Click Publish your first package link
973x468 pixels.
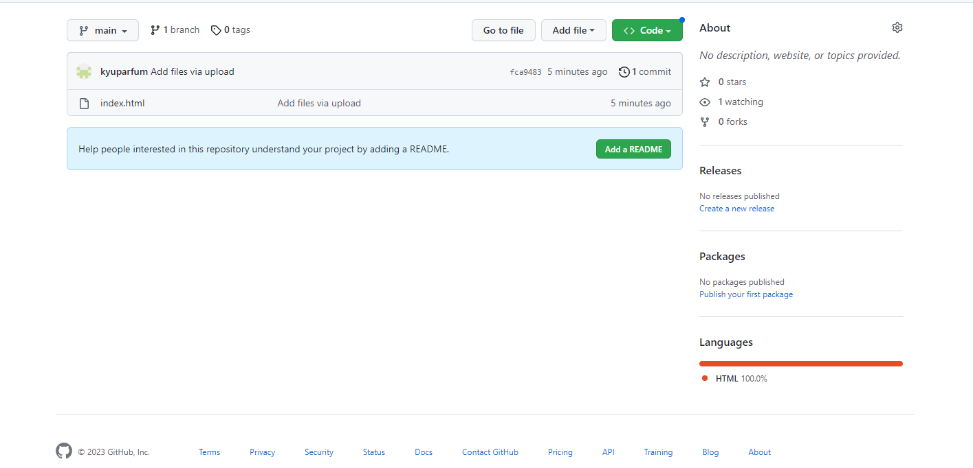point(746,294)
